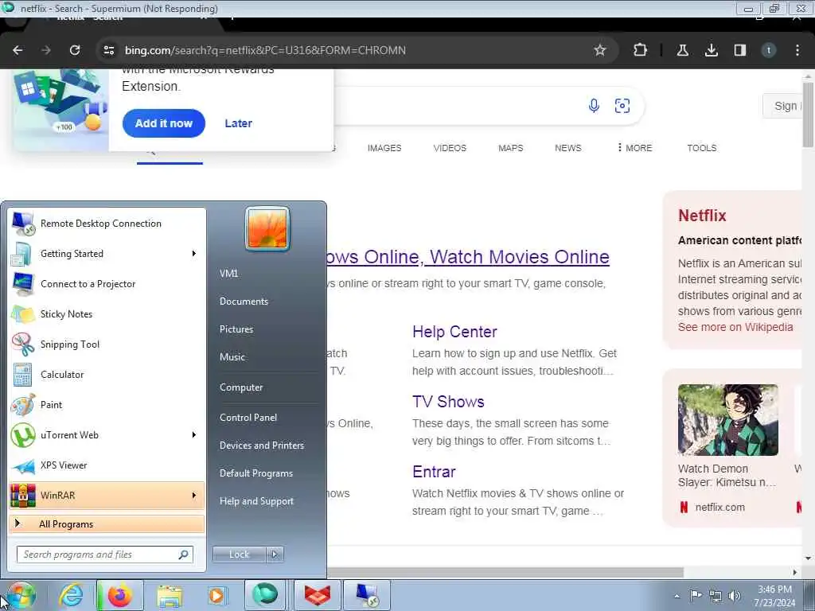Expand WinRAR submenu arrow
Viewport: 815px width, 611px height.
194,496
